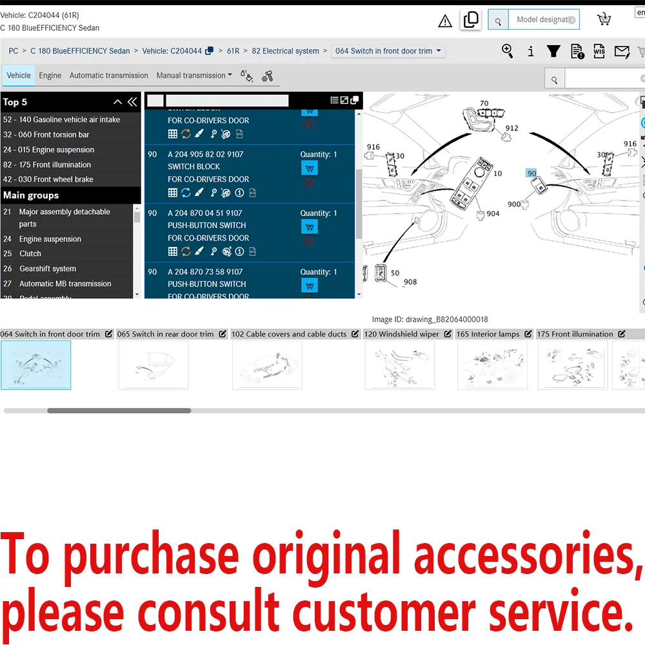Open the info 'i' toolbar icon

(531, 51)
